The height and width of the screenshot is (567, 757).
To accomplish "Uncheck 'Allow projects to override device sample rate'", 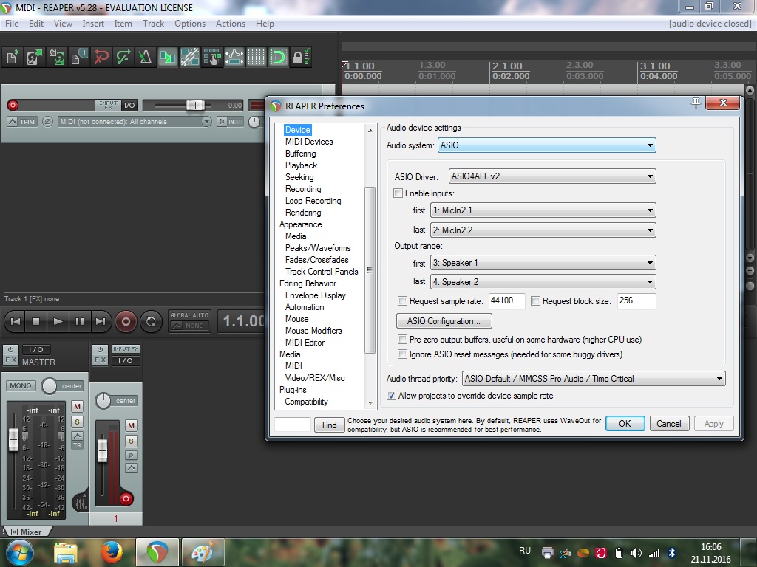I will 392,396.
